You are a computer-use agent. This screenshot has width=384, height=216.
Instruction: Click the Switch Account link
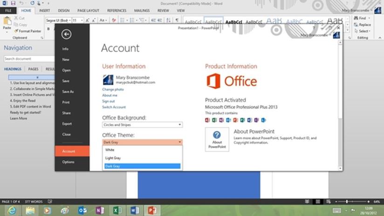coord(114,107)
